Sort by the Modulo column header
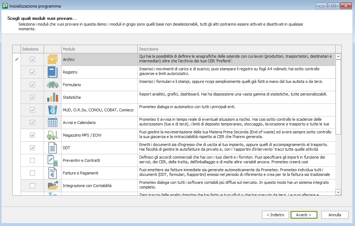The height and width of the screenshot is (226, 355). [x=99, y=49]
